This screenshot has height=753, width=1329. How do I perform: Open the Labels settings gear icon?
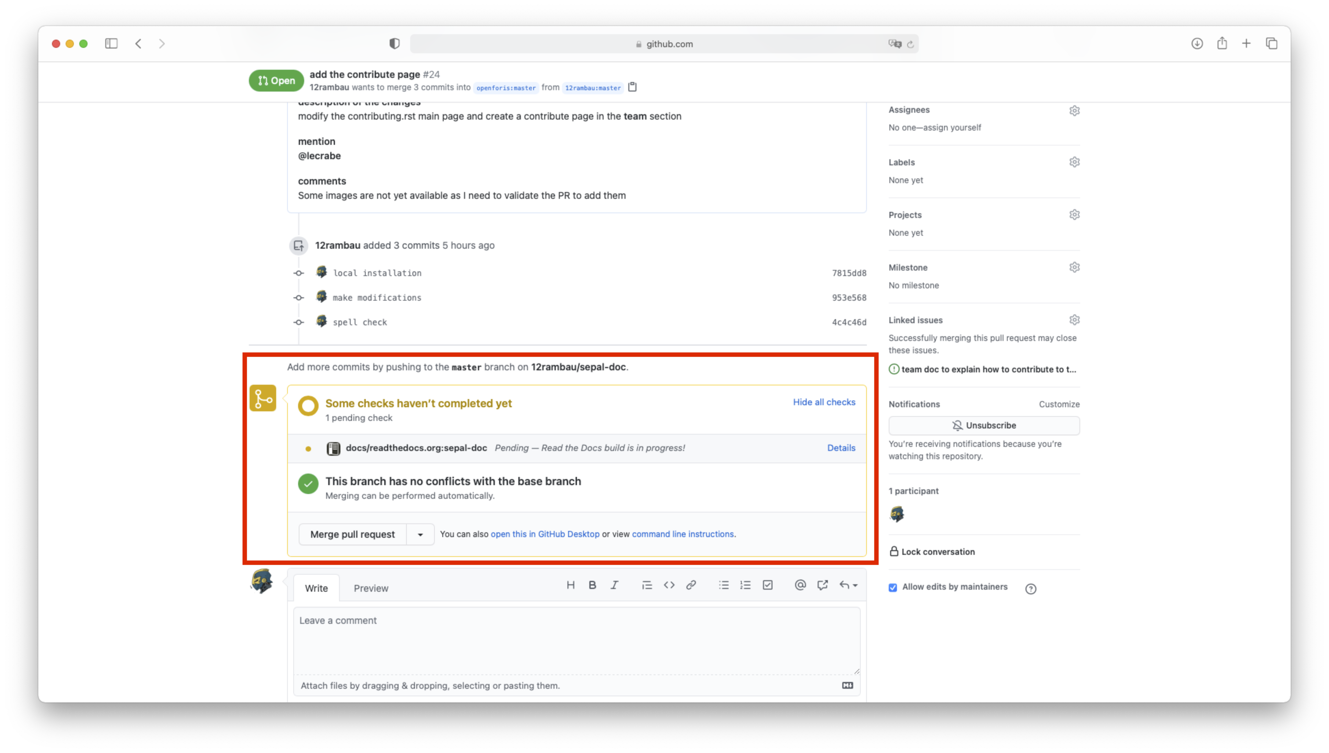(1074, 162)
